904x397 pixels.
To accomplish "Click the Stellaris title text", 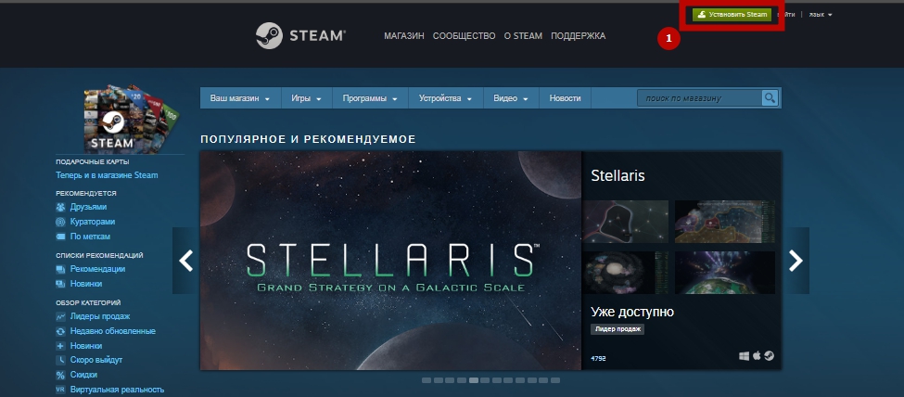I will click(618, 176).
